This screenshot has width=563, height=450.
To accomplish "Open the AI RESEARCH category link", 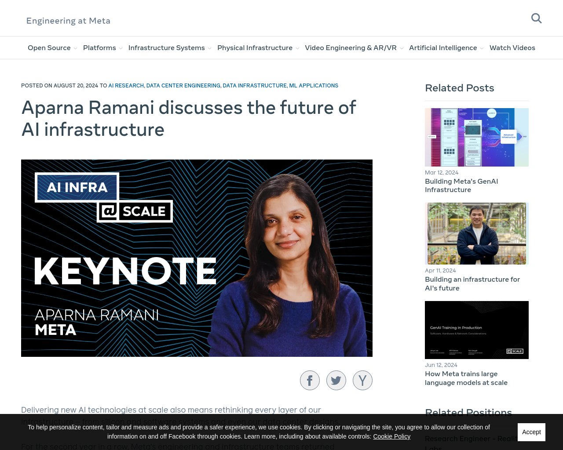I will pyautogui.click(x=126, y=86).
